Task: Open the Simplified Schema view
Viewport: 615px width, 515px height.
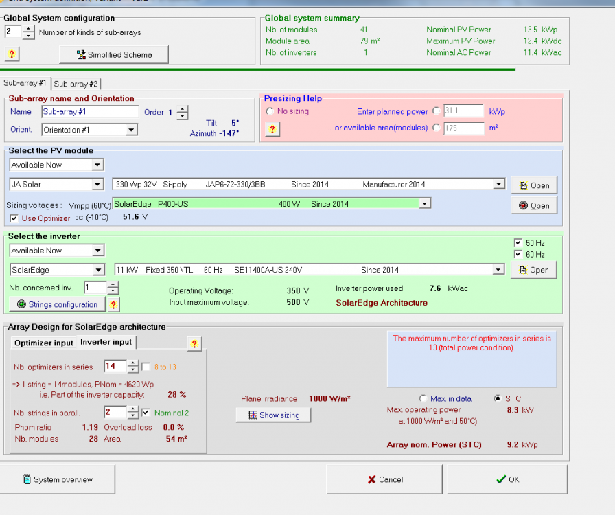Action: click(x=113, y=54)
